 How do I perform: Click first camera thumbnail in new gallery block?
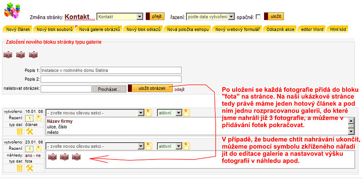pos(8,55)
